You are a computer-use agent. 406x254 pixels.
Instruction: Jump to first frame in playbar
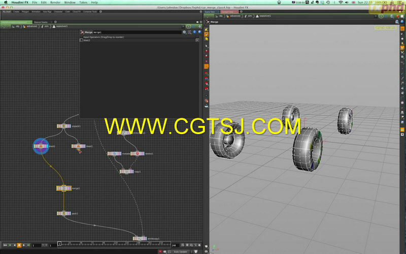point(5,245)
